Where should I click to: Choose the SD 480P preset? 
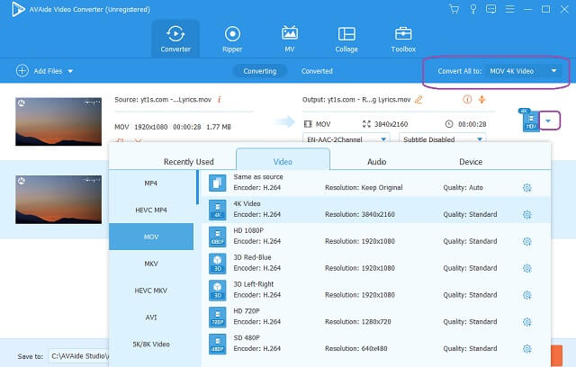[376, 344]
